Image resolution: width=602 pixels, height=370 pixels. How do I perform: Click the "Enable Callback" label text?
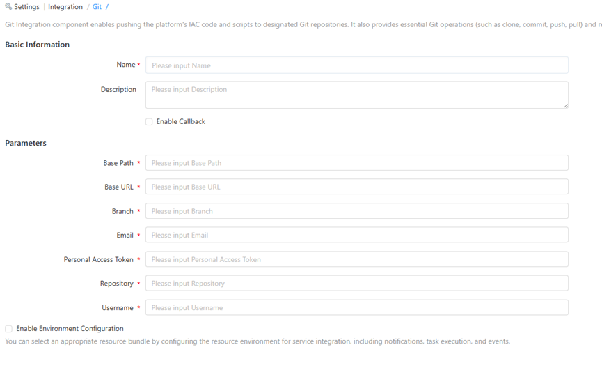(x=181, y=122)
